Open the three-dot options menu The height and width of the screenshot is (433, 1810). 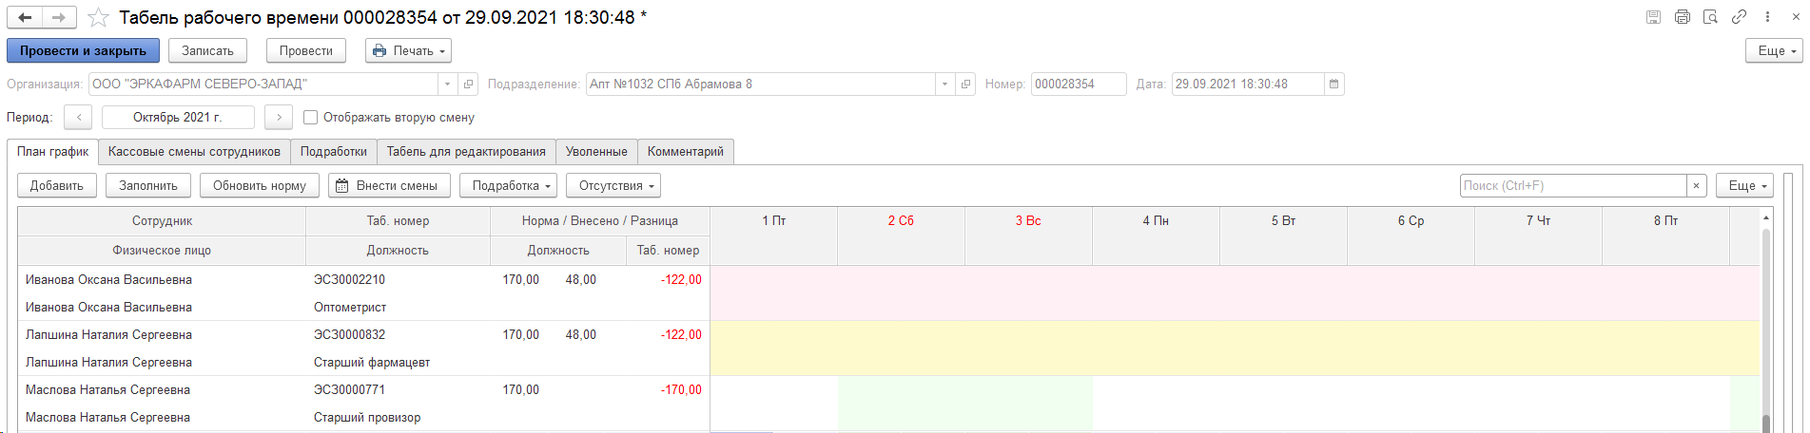pos(1767,17)
